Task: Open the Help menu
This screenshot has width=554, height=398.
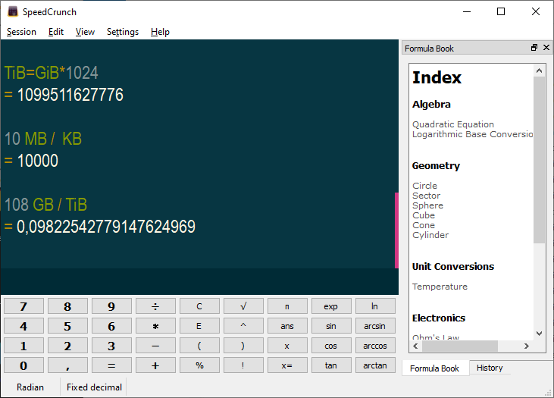Action: point(160,32)
